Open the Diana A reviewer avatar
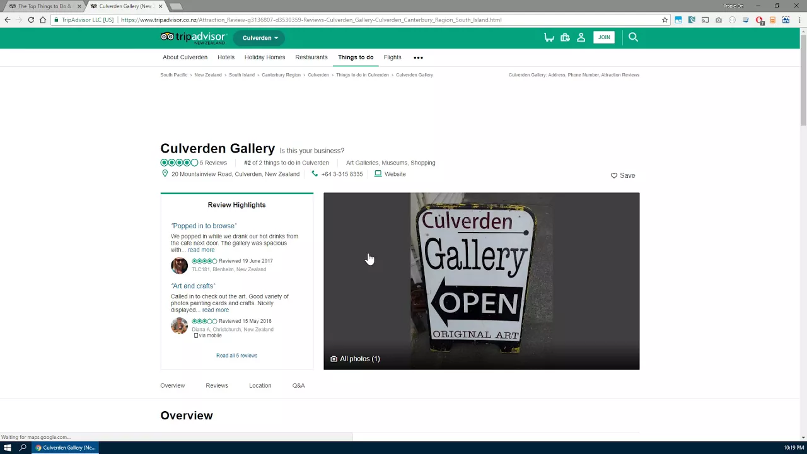This screenshot has height=454, width=807. 179,325
